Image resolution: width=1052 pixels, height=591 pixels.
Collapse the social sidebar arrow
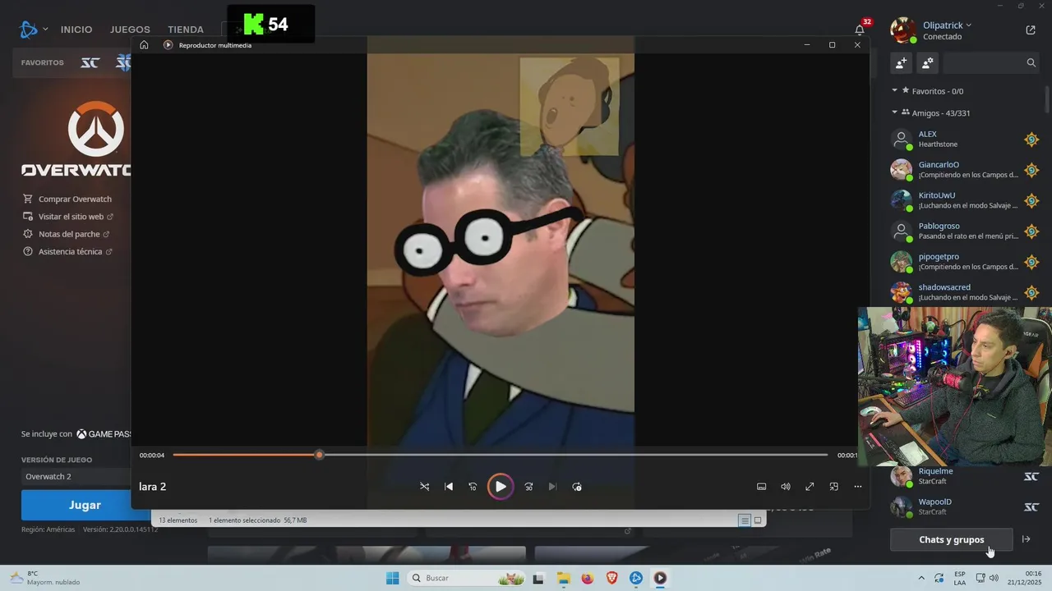point(1026,539)
